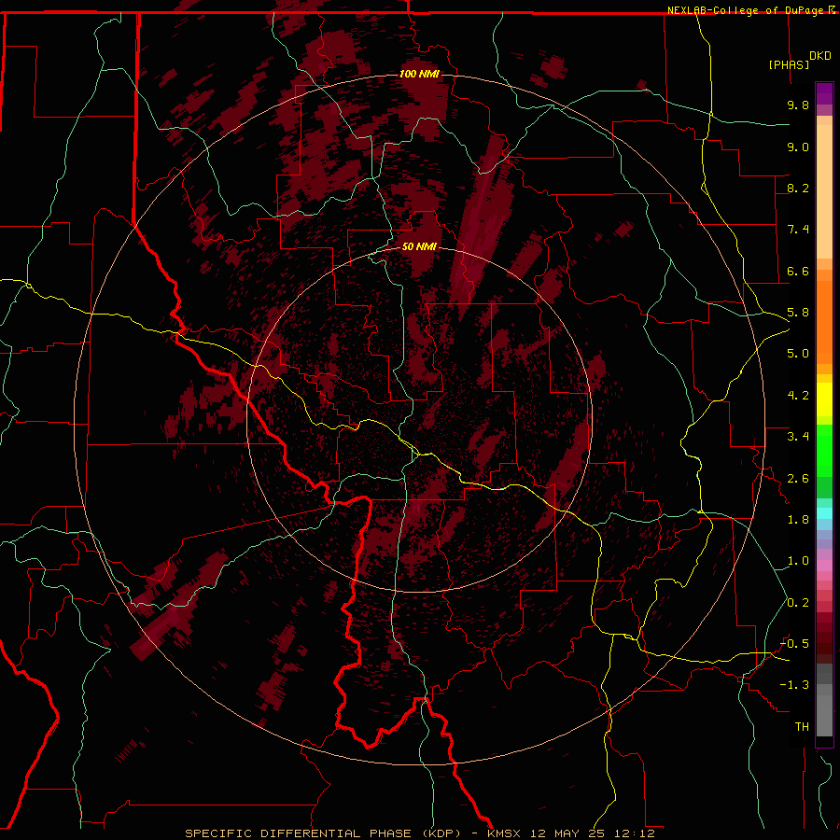This screenshot has width=840, height=840.
Task: Click the [PHAS] legend unit label
Action: pos(789,64)
